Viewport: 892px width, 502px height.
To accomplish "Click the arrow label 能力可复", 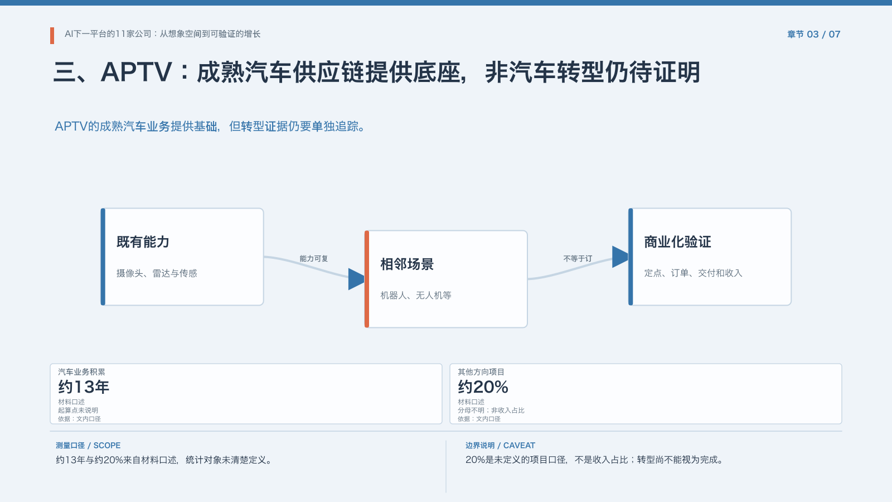I will [314, 259].
